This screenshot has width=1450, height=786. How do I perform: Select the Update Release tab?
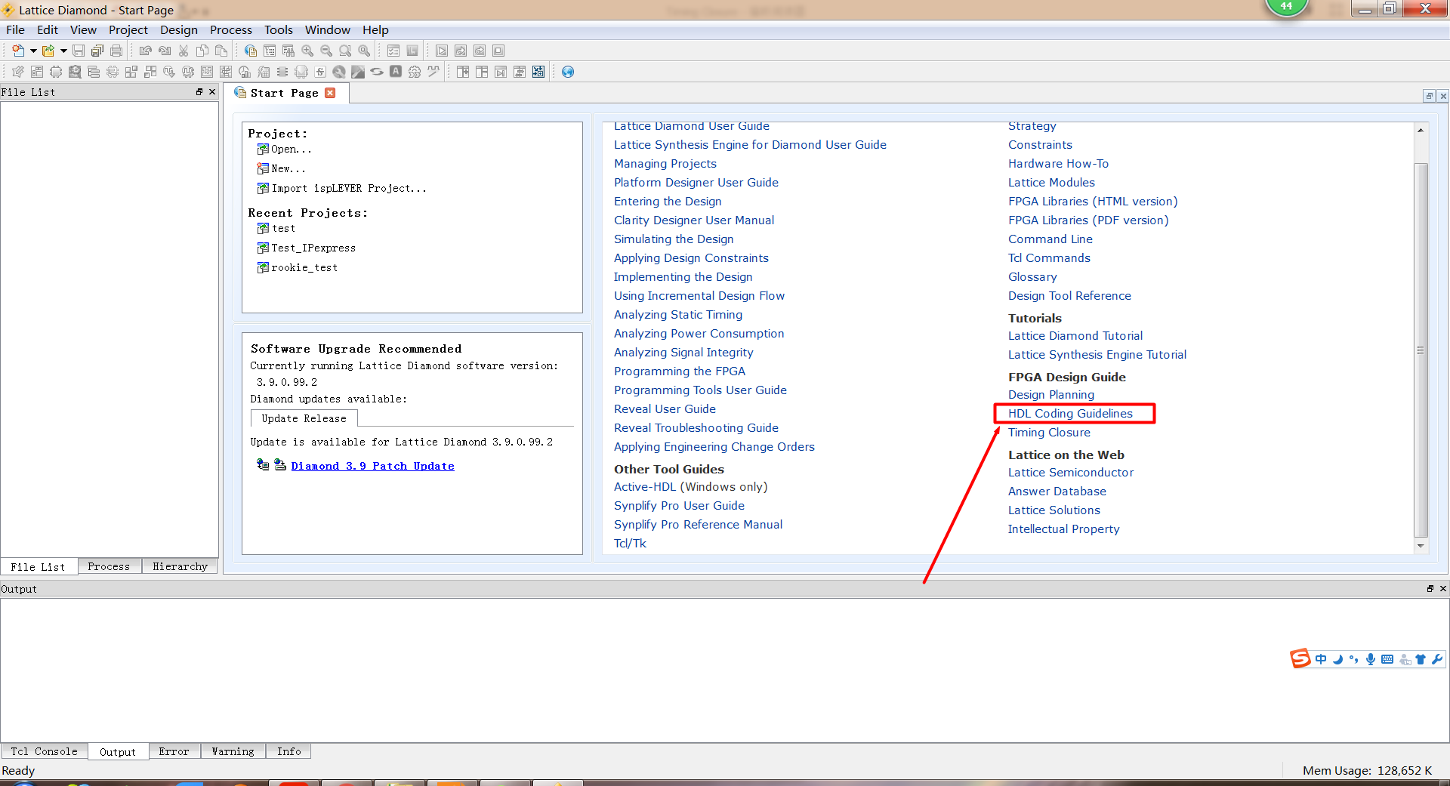pyautogui.click(x=304, y=418)
